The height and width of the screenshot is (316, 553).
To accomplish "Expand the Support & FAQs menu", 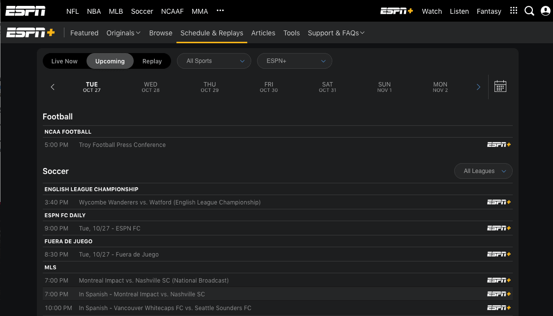I will [336, 33].
